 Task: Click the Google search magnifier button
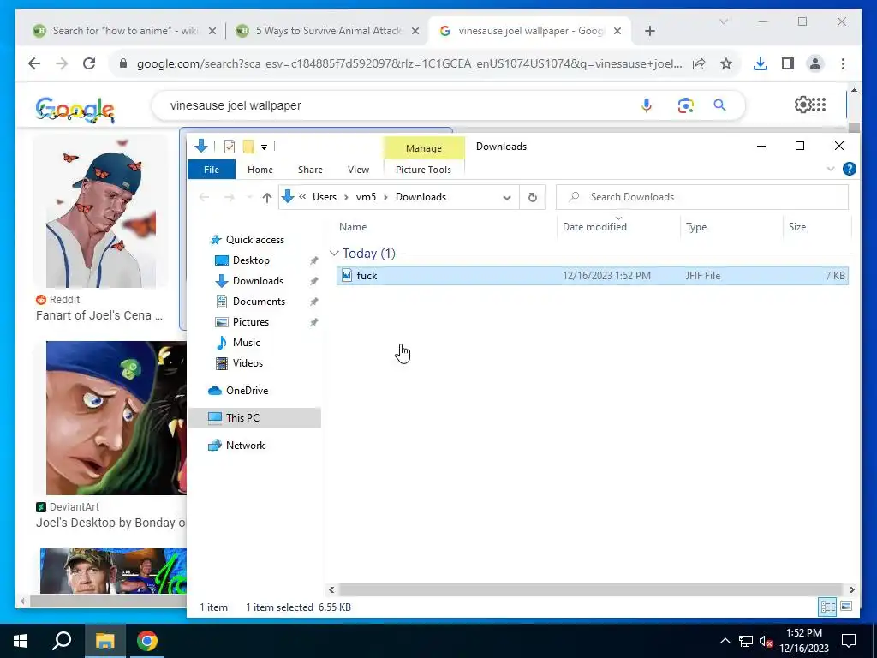719,105
